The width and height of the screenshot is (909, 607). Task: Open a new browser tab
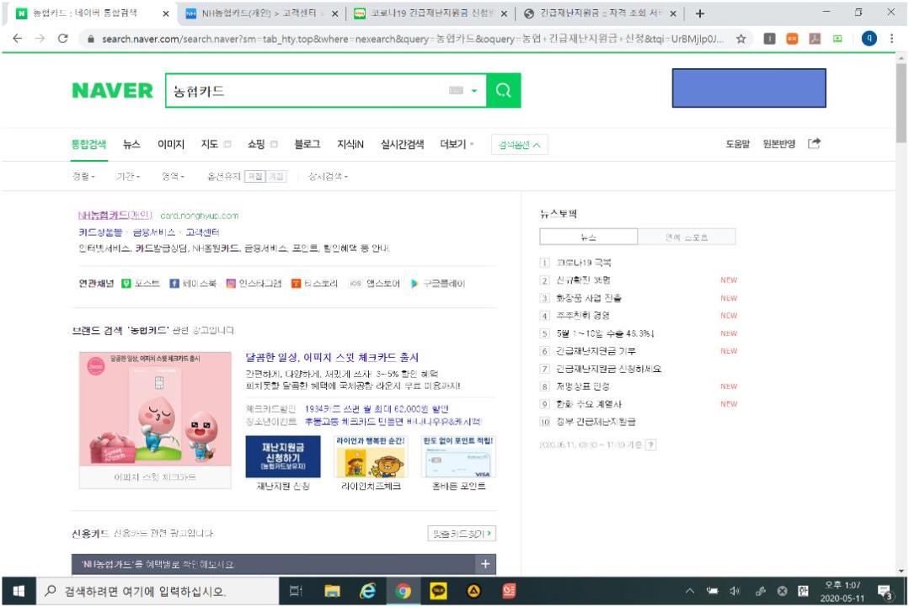(700, 13)
